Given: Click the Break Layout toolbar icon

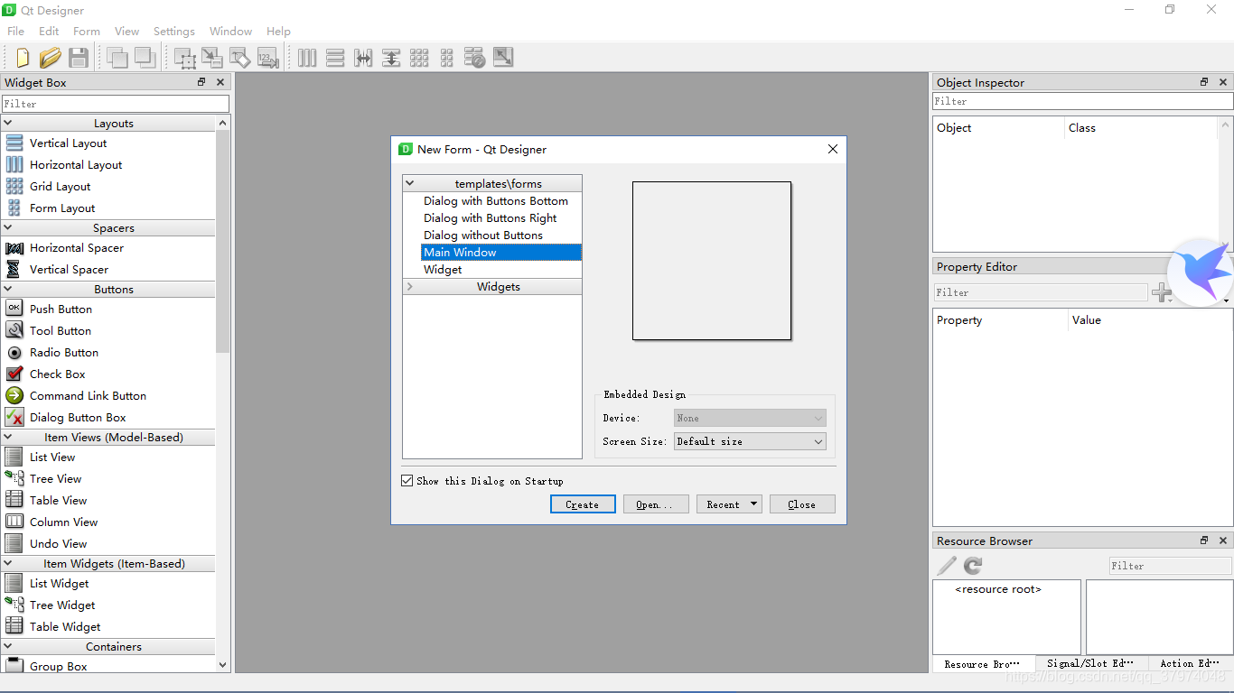Looking at the screenshot, I should tap(475, 58).
